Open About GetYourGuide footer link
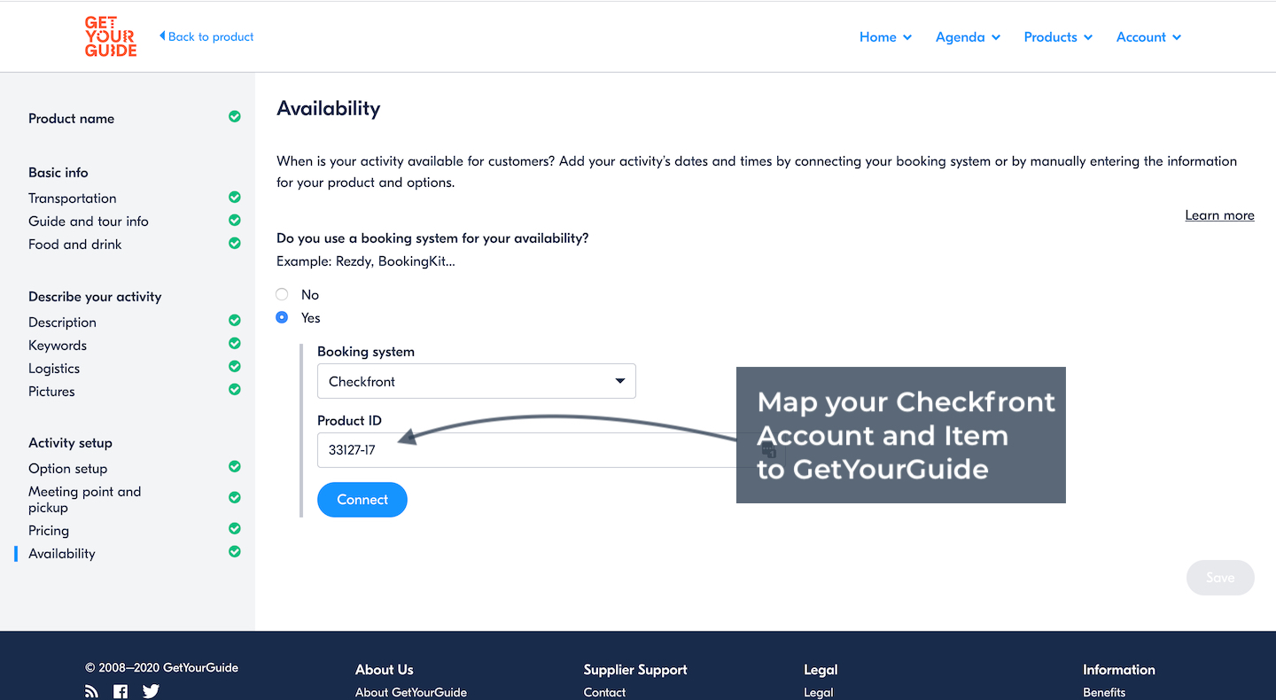Screen dimensions: 1276x700 pos(411,692)
